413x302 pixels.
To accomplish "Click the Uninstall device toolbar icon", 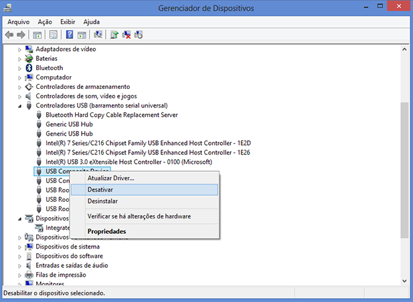I will (x=127, y=35).
